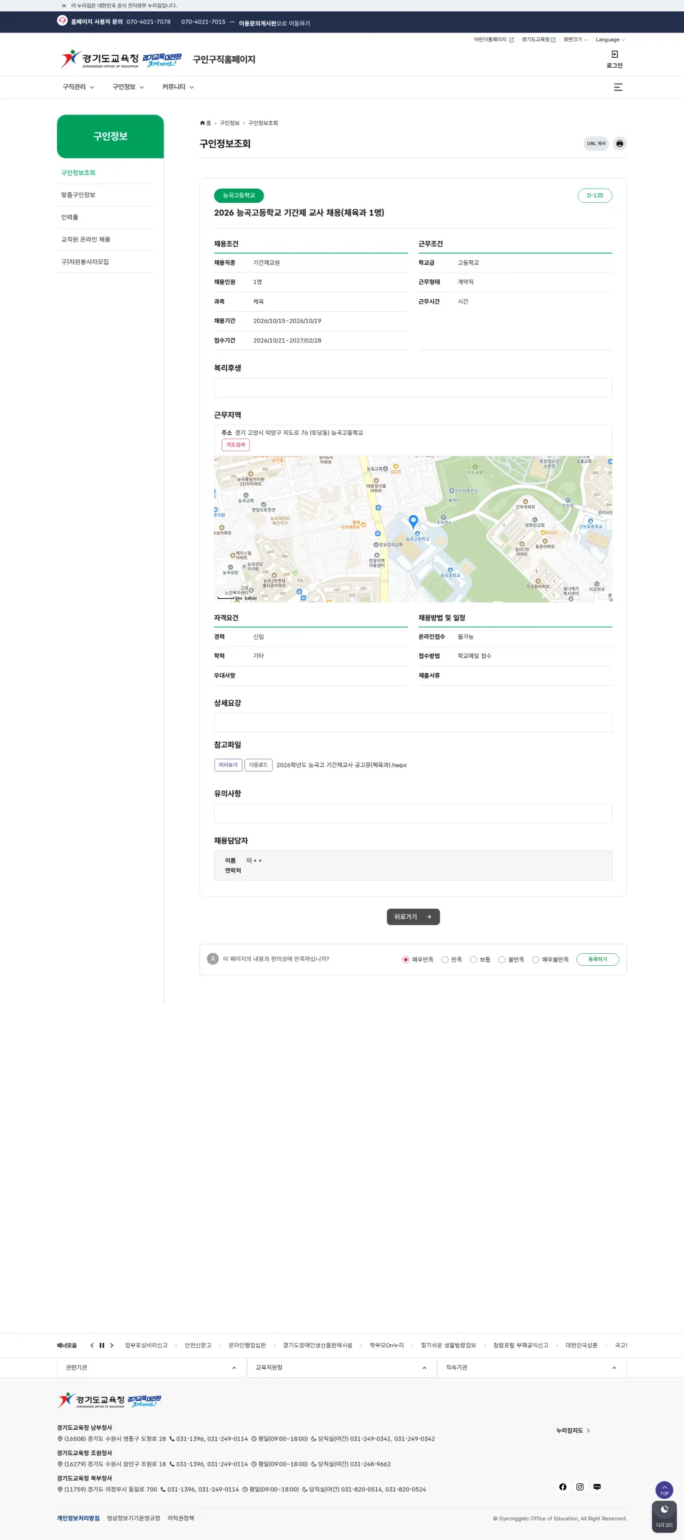Click the blue school pin on the map
This screenshot has width=684, height=1540.
coord(414,522)
